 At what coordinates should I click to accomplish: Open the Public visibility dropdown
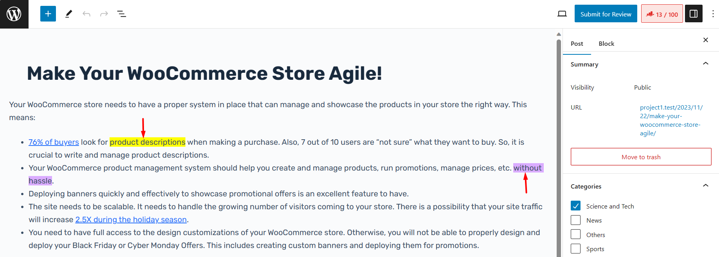pos(642,87)
